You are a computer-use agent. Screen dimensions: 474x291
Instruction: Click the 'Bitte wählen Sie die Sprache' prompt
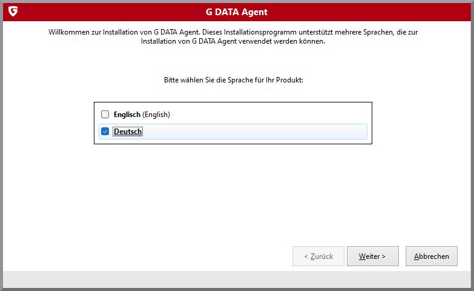pyautogui.click(x=234, y=80)
